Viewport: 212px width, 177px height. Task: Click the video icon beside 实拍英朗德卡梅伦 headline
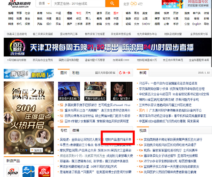(x=141, y=140)
